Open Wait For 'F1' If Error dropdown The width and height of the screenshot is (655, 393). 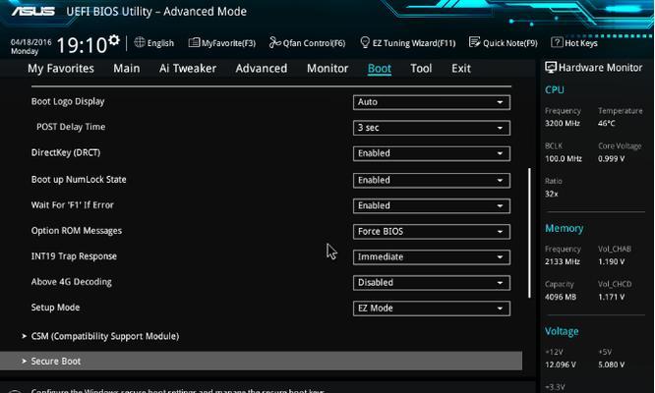[x=432, y=205]
